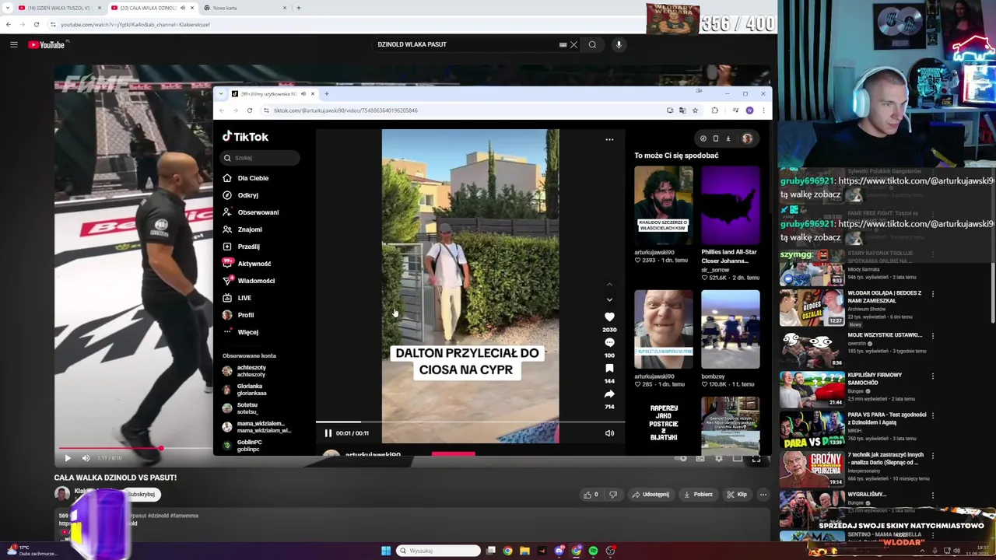Go to previous TikTok video arrow
The image size is (996, 560).
coord(609,284)
